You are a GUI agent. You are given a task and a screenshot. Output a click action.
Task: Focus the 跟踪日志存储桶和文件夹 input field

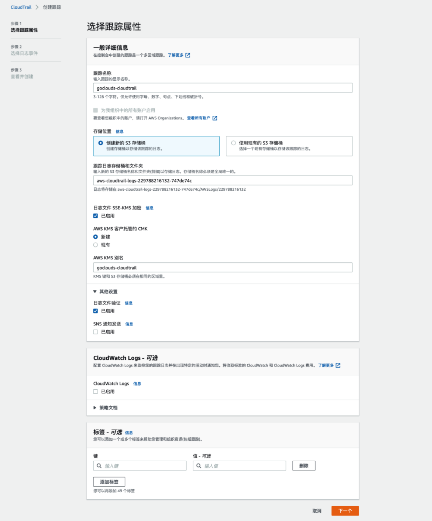(223, 181)
